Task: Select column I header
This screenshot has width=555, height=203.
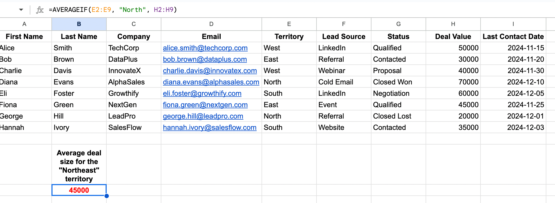Action: click(513, 24)
